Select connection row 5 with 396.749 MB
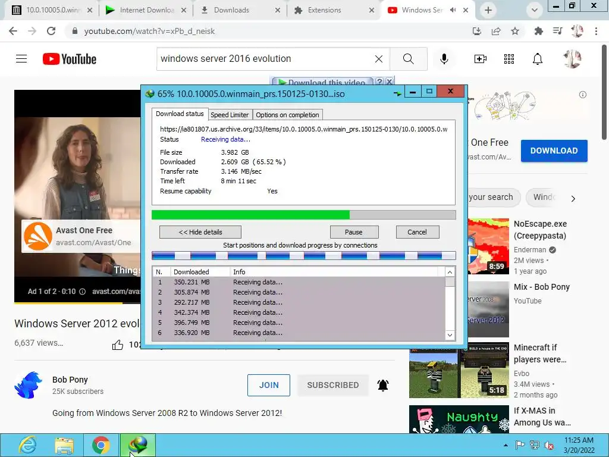Screen dimensions: 609x457 point(299,323)
